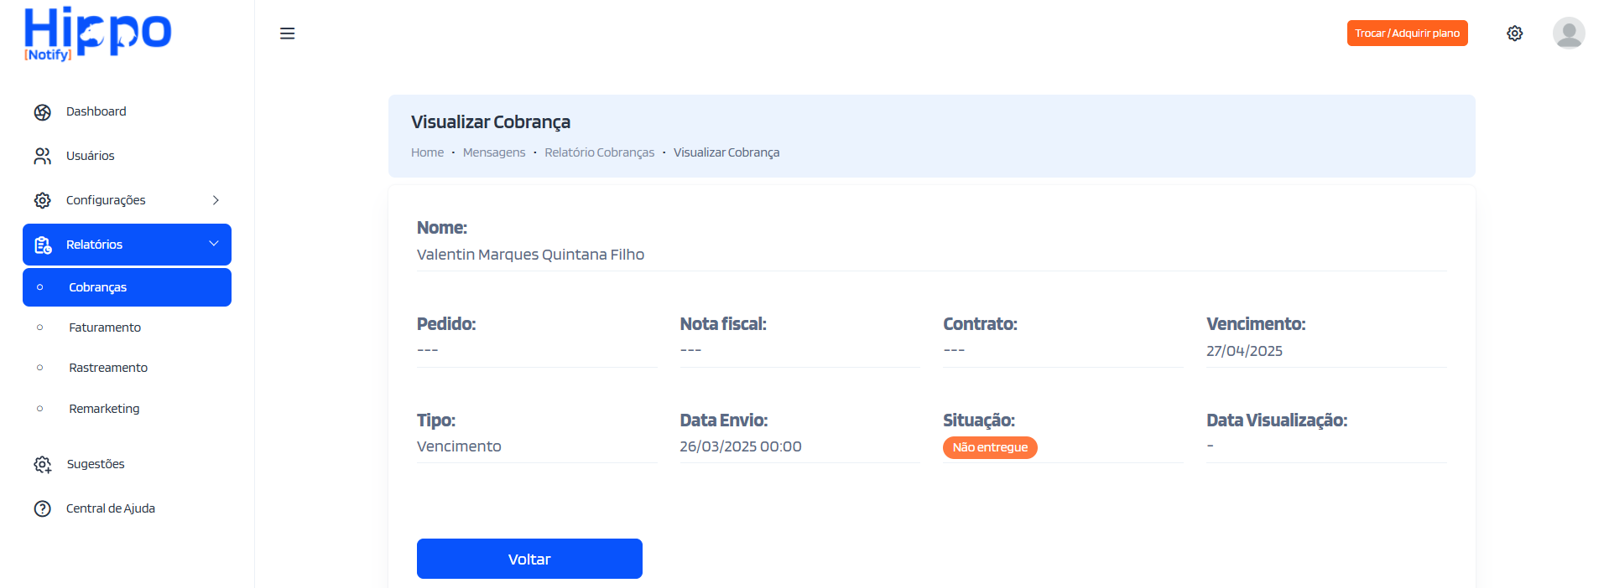Click the Vencimento date 27/04/2025
The height and width of the screenshot is (588, 1609).
(x=1244, y=351)
